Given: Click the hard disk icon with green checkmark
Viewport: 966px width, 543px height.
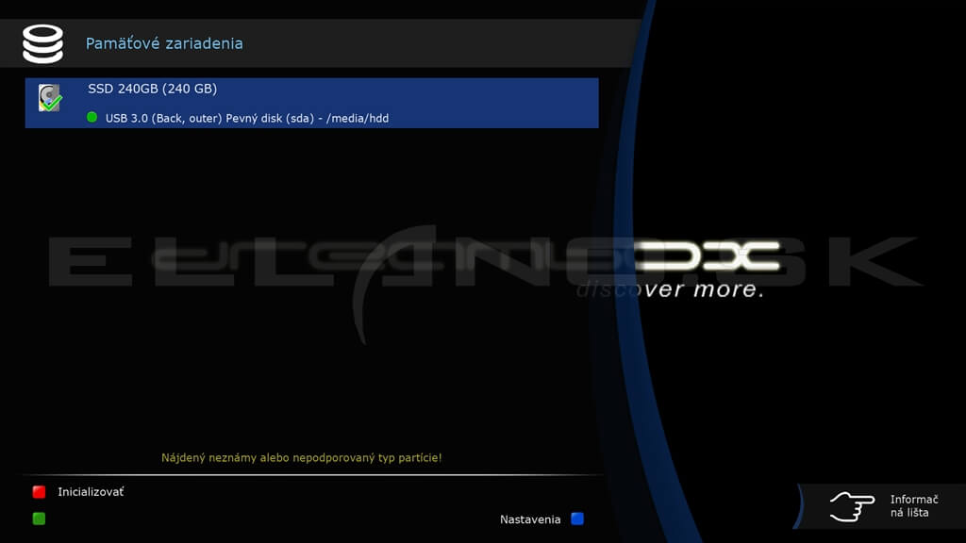Looking at the screenshot, I should click(50, 98).
